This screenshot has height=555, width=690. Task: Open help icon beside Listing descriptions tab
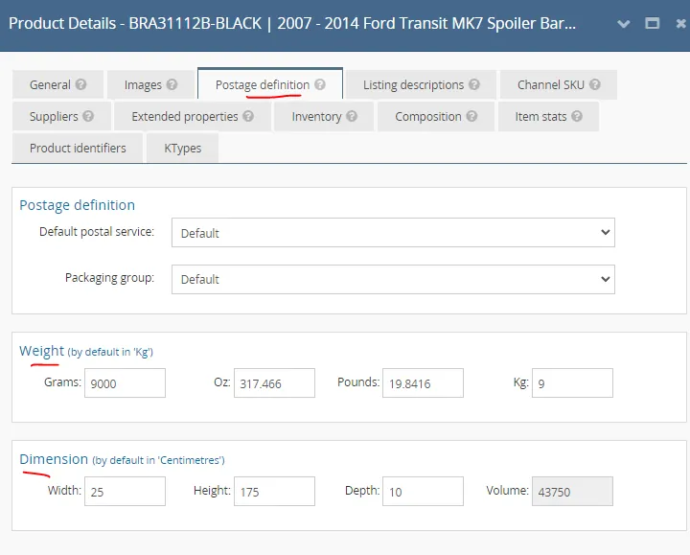[474, 84]
